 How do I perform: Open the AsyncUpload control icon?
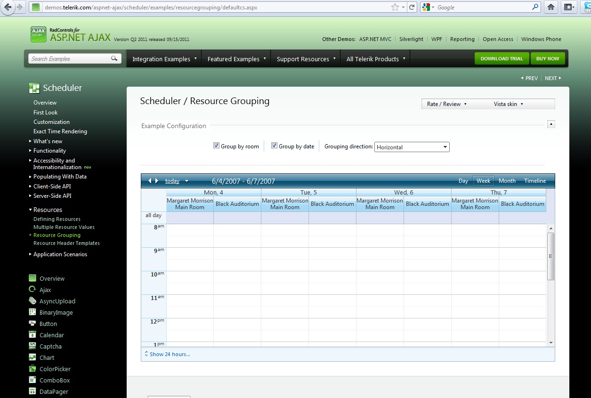[32, 301]
